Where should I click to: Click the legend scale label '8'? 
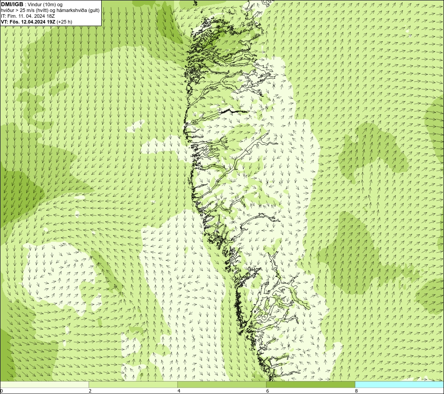356,391
